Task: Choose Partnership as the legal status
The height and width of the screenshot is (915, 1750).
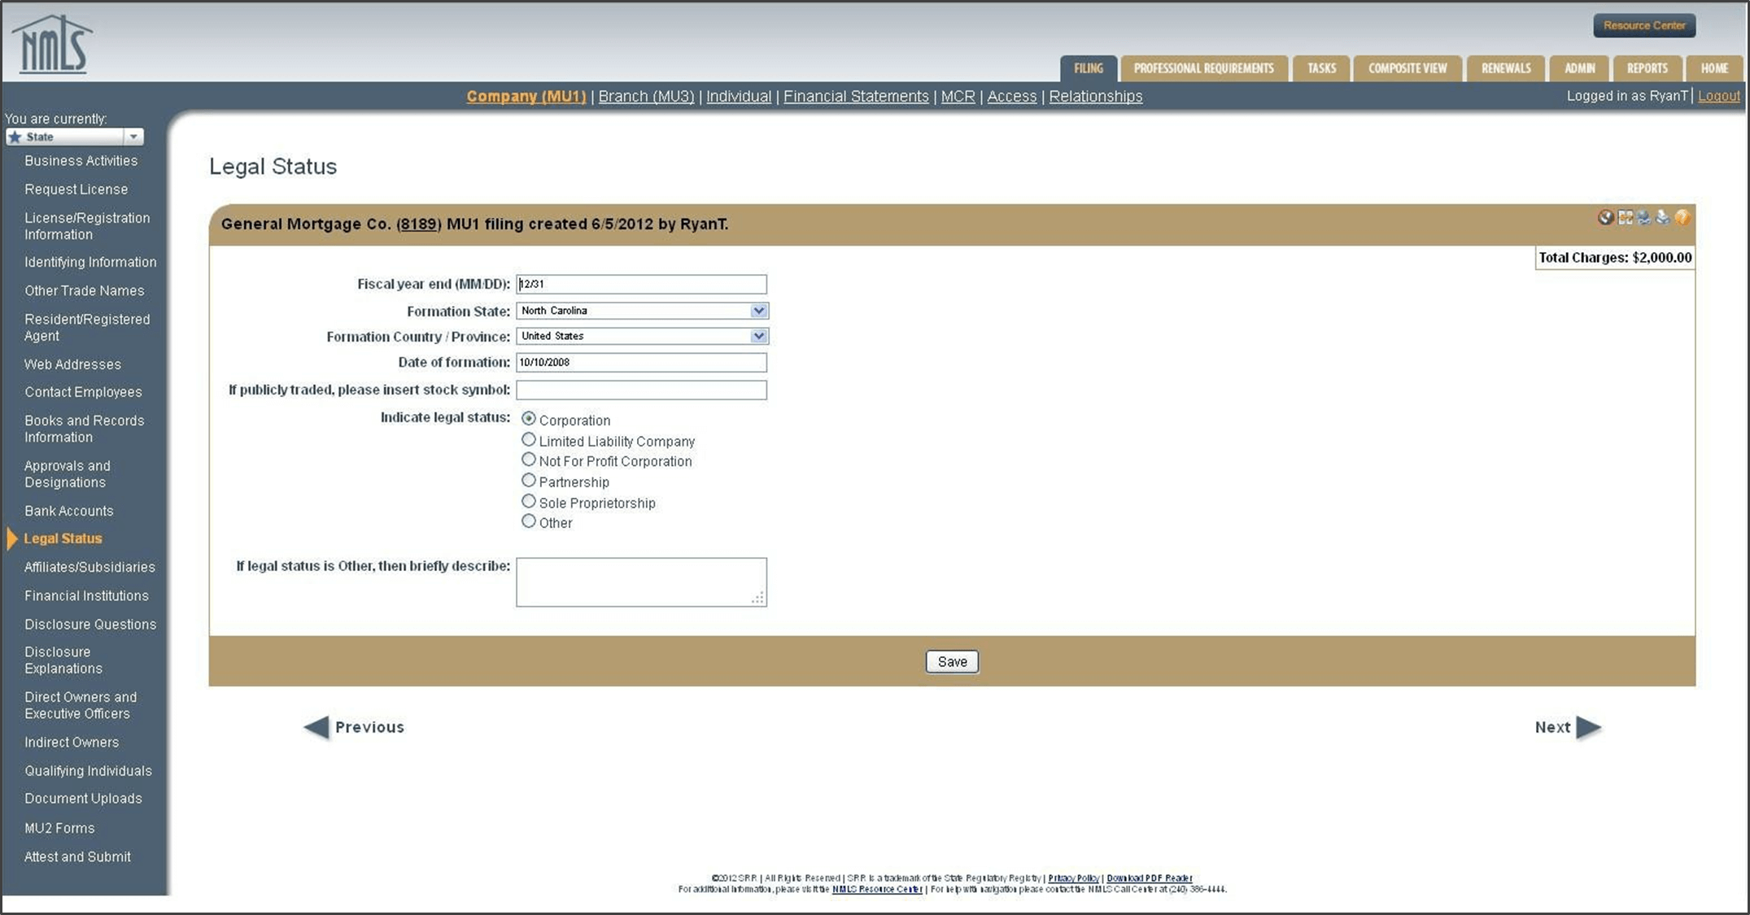Action: click(529, 480)
